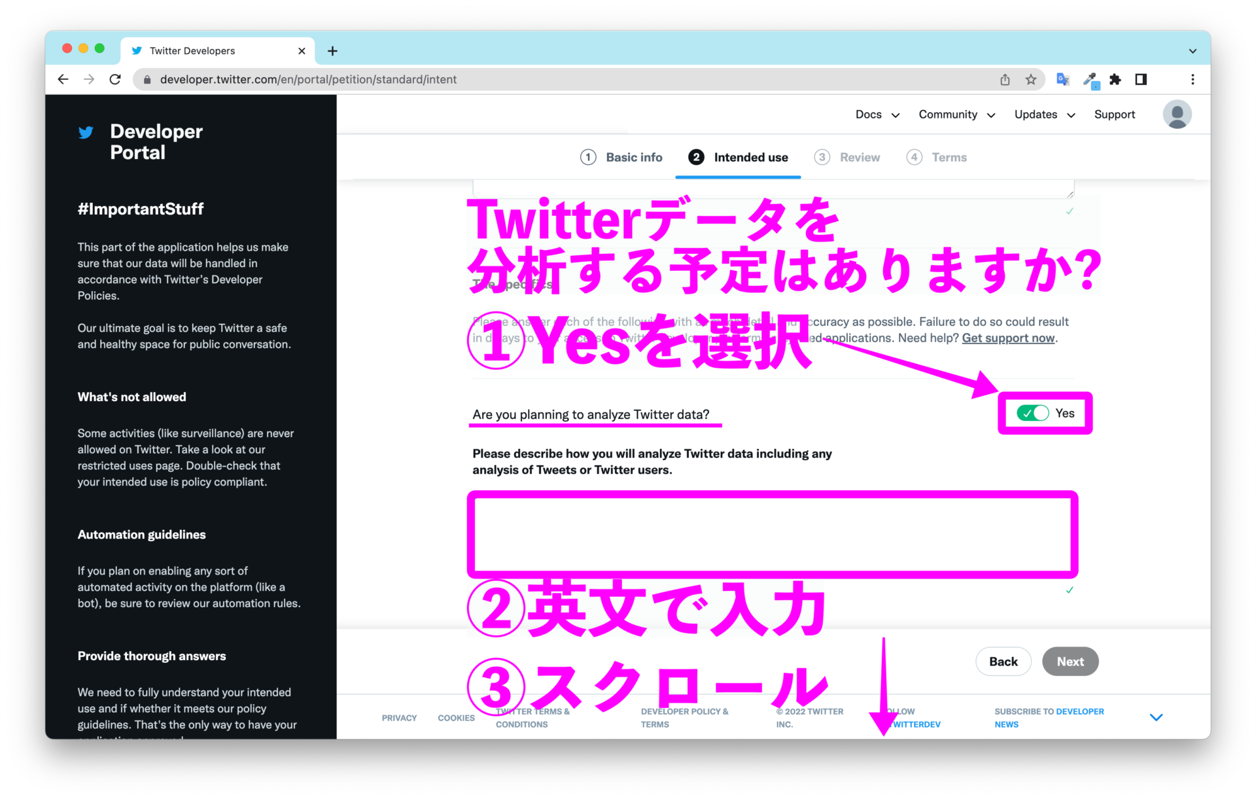The image size is (1256, 799).
Task: Expand the footer chevron at bottom right
Action: [x=1156, y=717]
